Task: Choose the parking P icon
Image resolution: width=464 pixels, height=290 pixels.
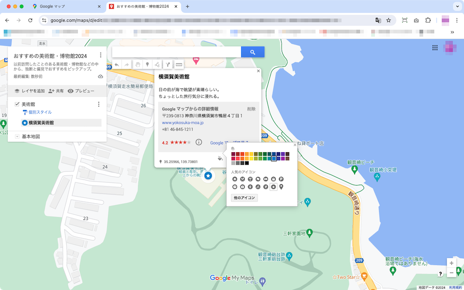Action: pyautogui.click(x=281, y=179)
